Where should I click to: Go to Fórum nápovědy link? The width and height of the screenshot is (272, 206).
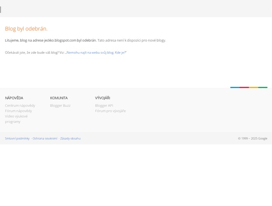(18, 111)
